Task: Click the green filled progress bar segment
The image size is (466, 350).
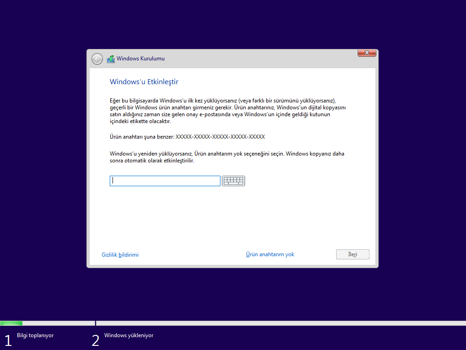Action: point(11,323)
